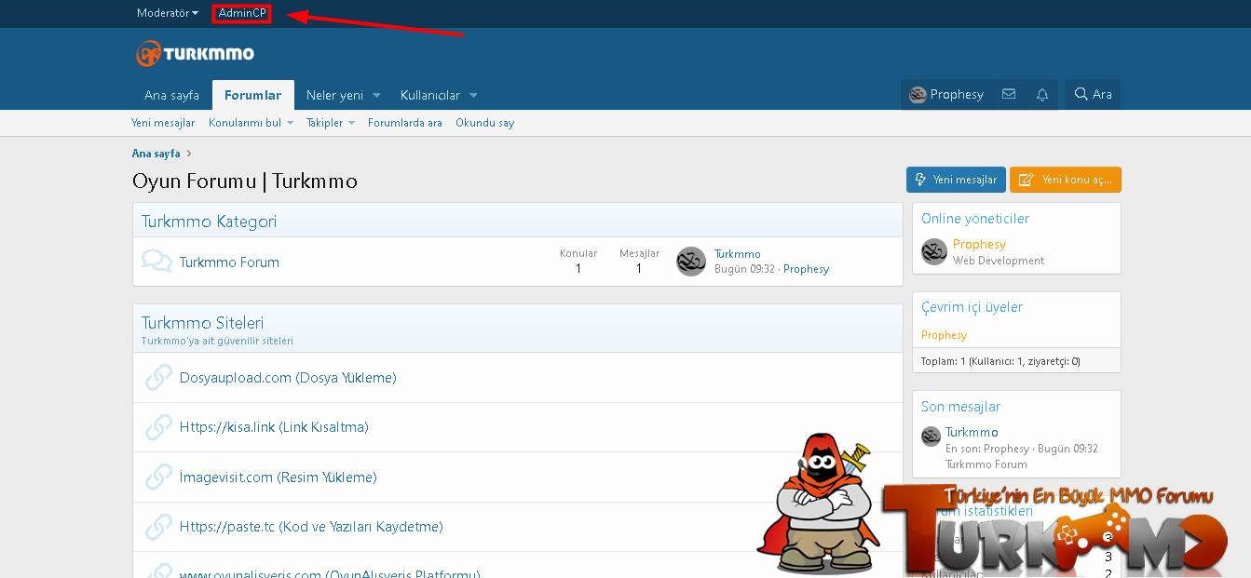Click link icon beside Https://kisa.link
Viewport: 1251px width, 578px height.
[156, 427]
